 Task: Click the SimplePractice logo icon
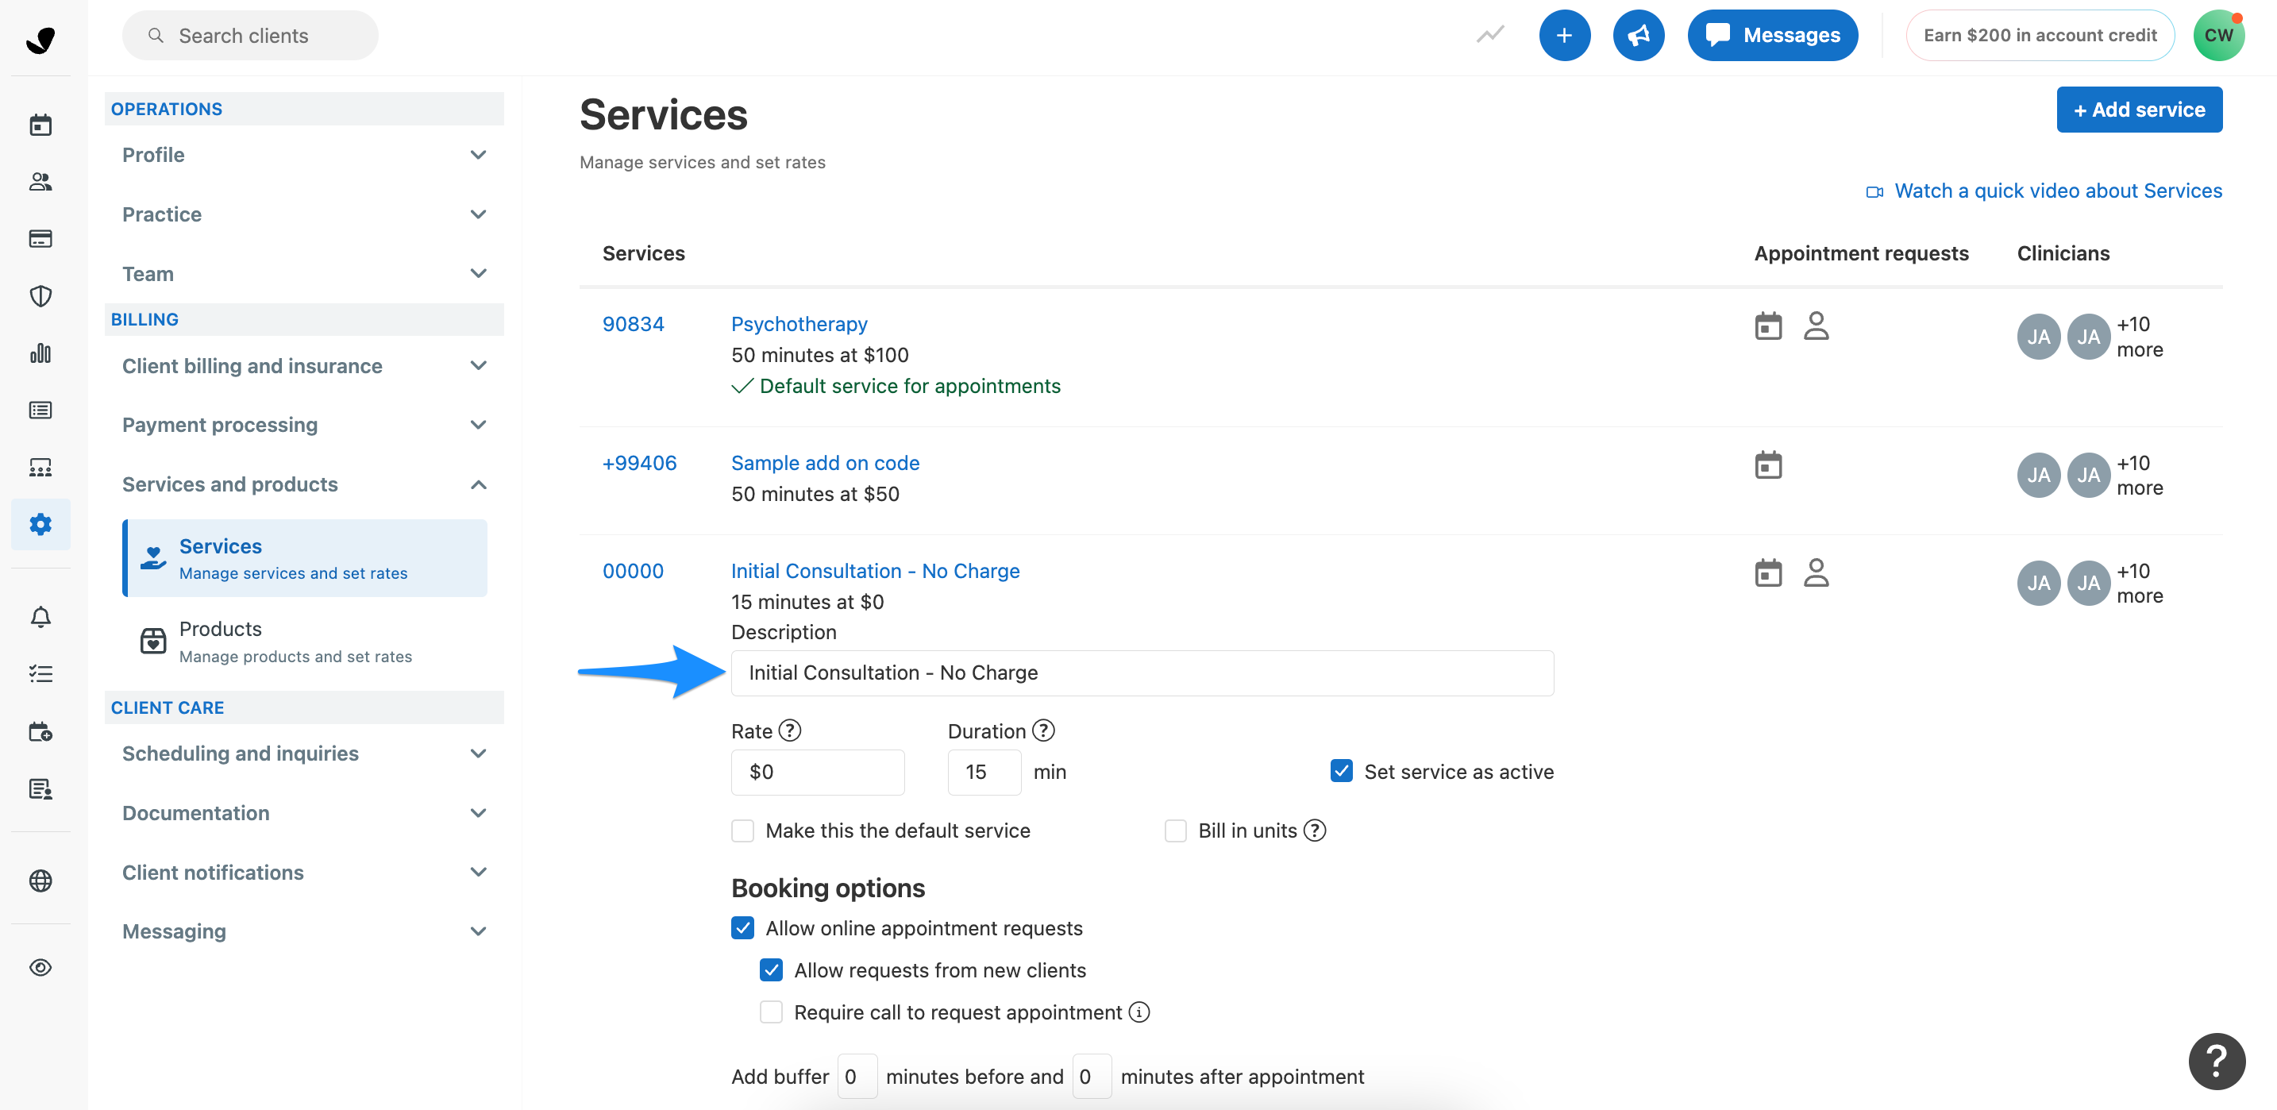click(x=40, y=39)
